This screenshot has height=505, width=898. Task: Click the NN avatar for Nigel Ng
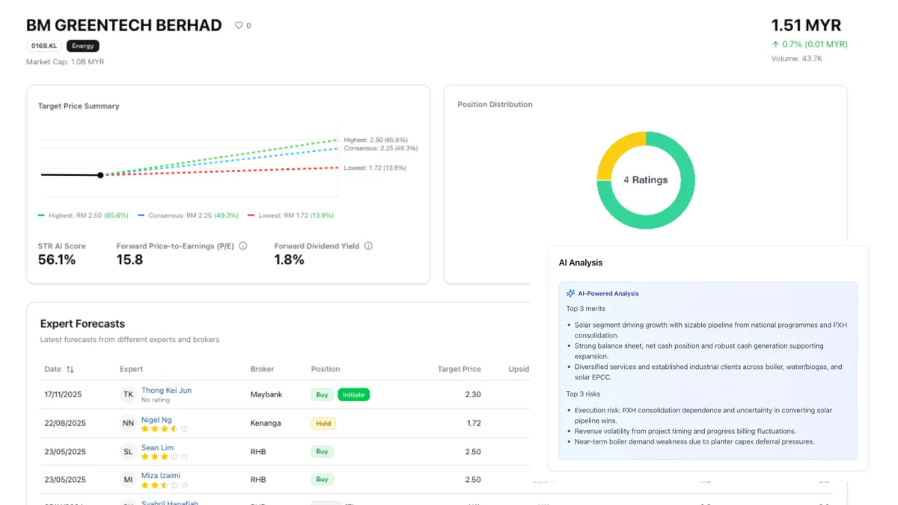(128, 423)
